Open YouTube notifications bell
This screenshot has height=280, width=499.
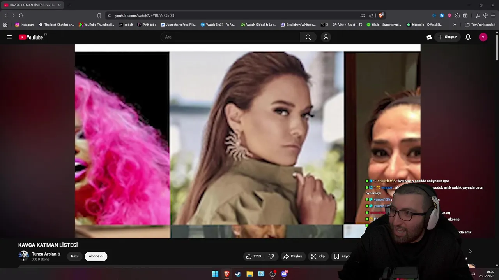468,37
